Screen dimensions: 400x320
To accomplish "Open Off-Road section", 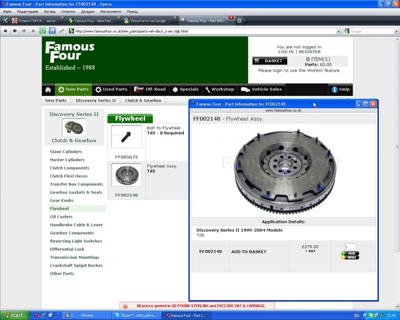I will (x=150, y=90).
